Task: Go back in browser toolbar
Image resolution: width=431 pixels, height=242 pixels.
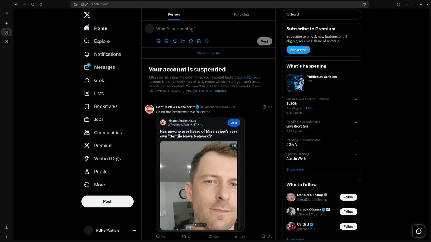Action: [17, 4]
